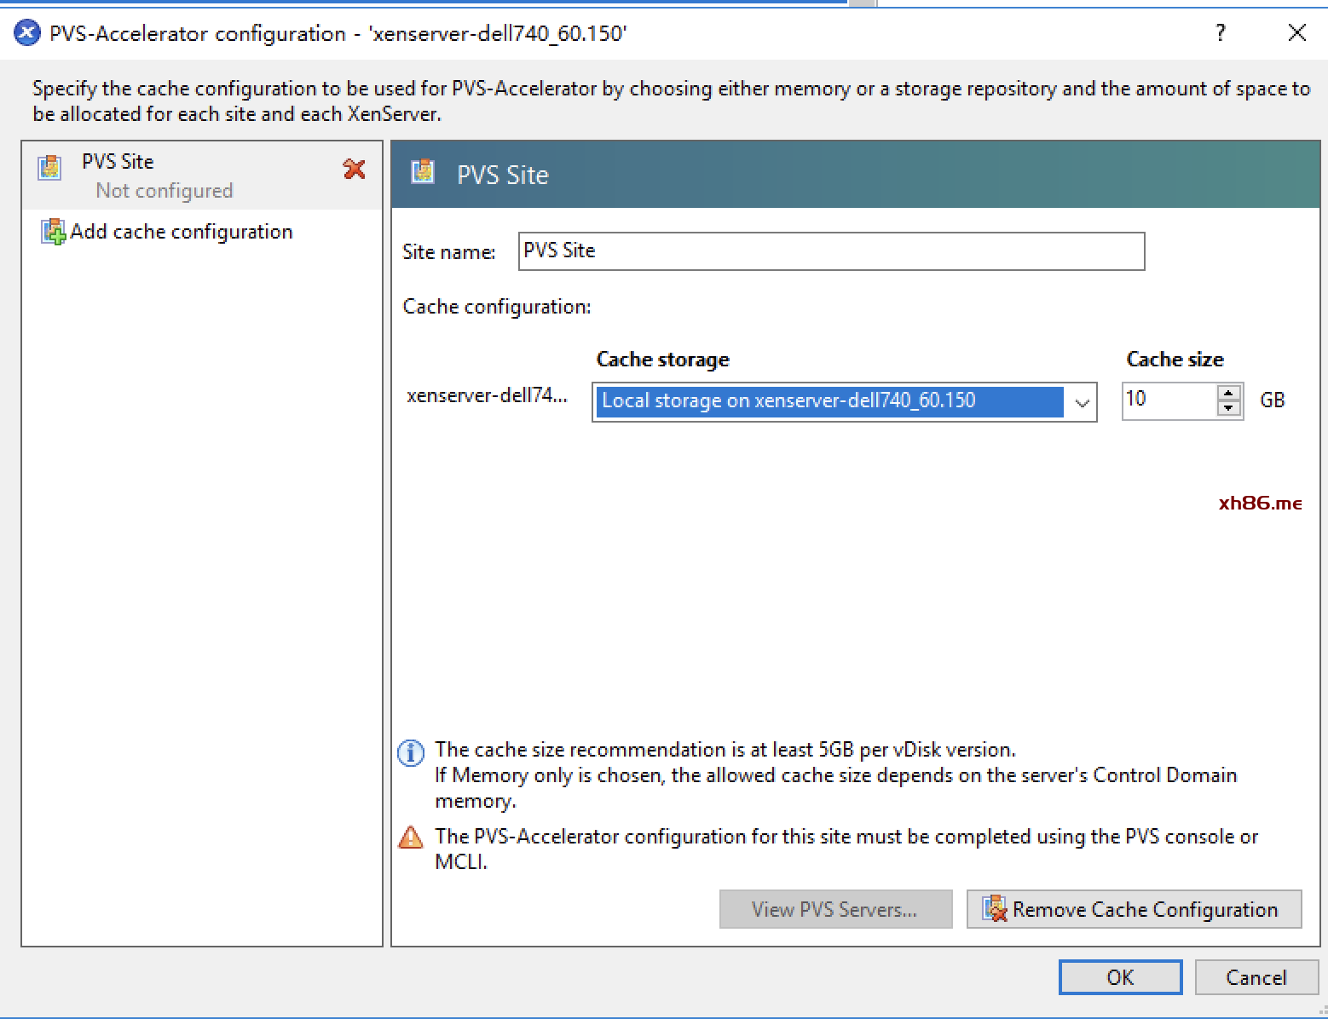Click the green plus Add cache configuration icon

53,232
